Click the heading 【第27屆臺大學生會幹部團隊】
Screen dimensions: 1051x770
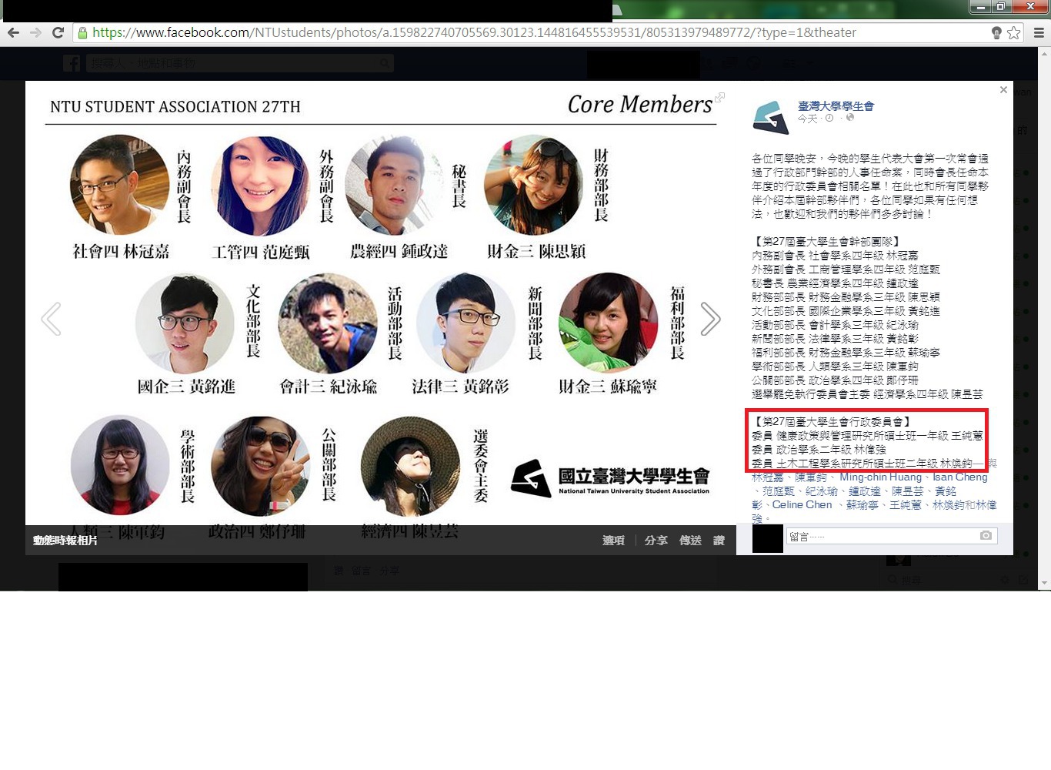(828, 242)
